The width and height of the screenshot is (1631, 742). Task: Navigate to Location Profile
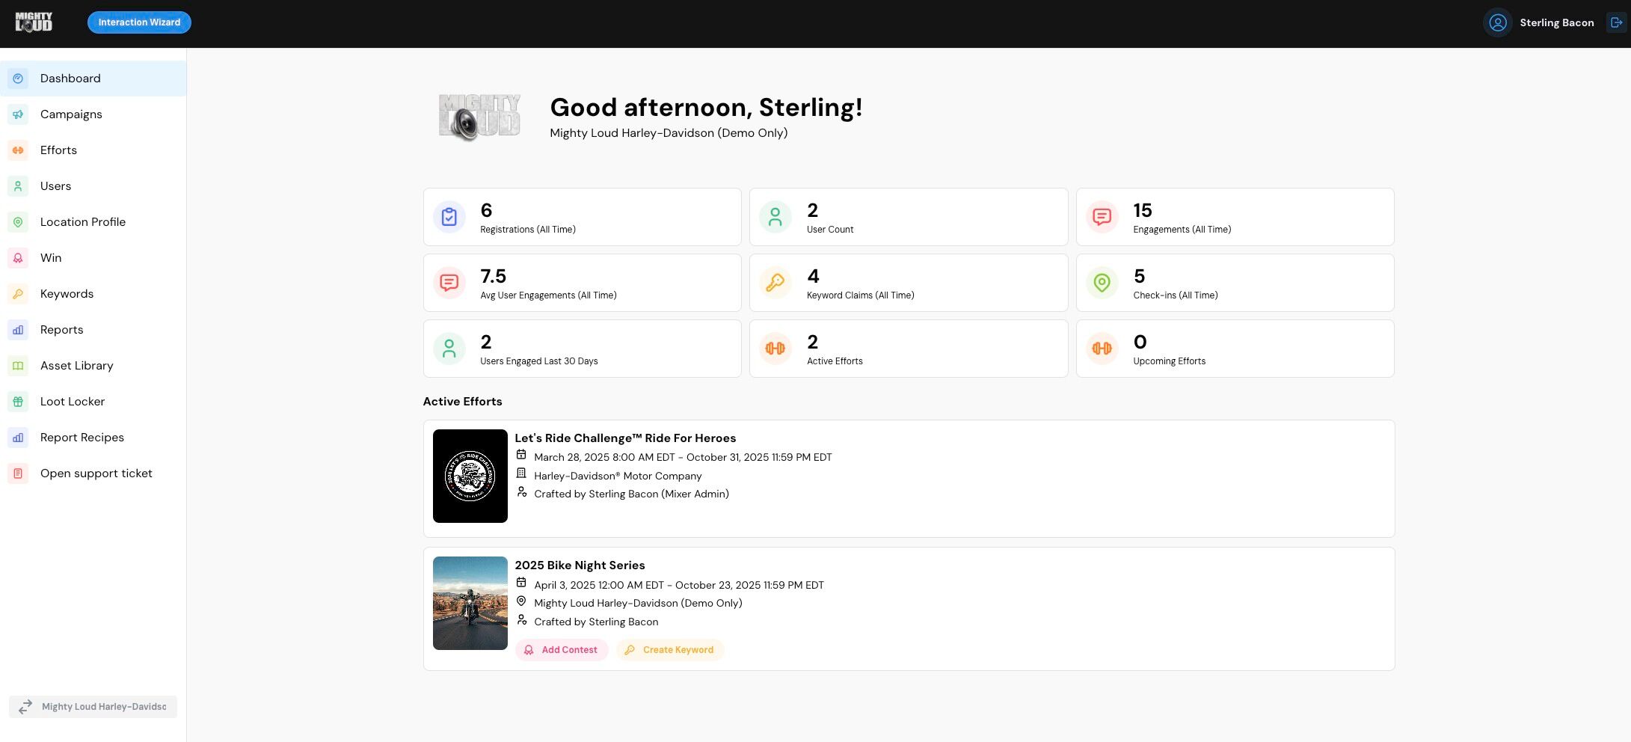point(93,222)
